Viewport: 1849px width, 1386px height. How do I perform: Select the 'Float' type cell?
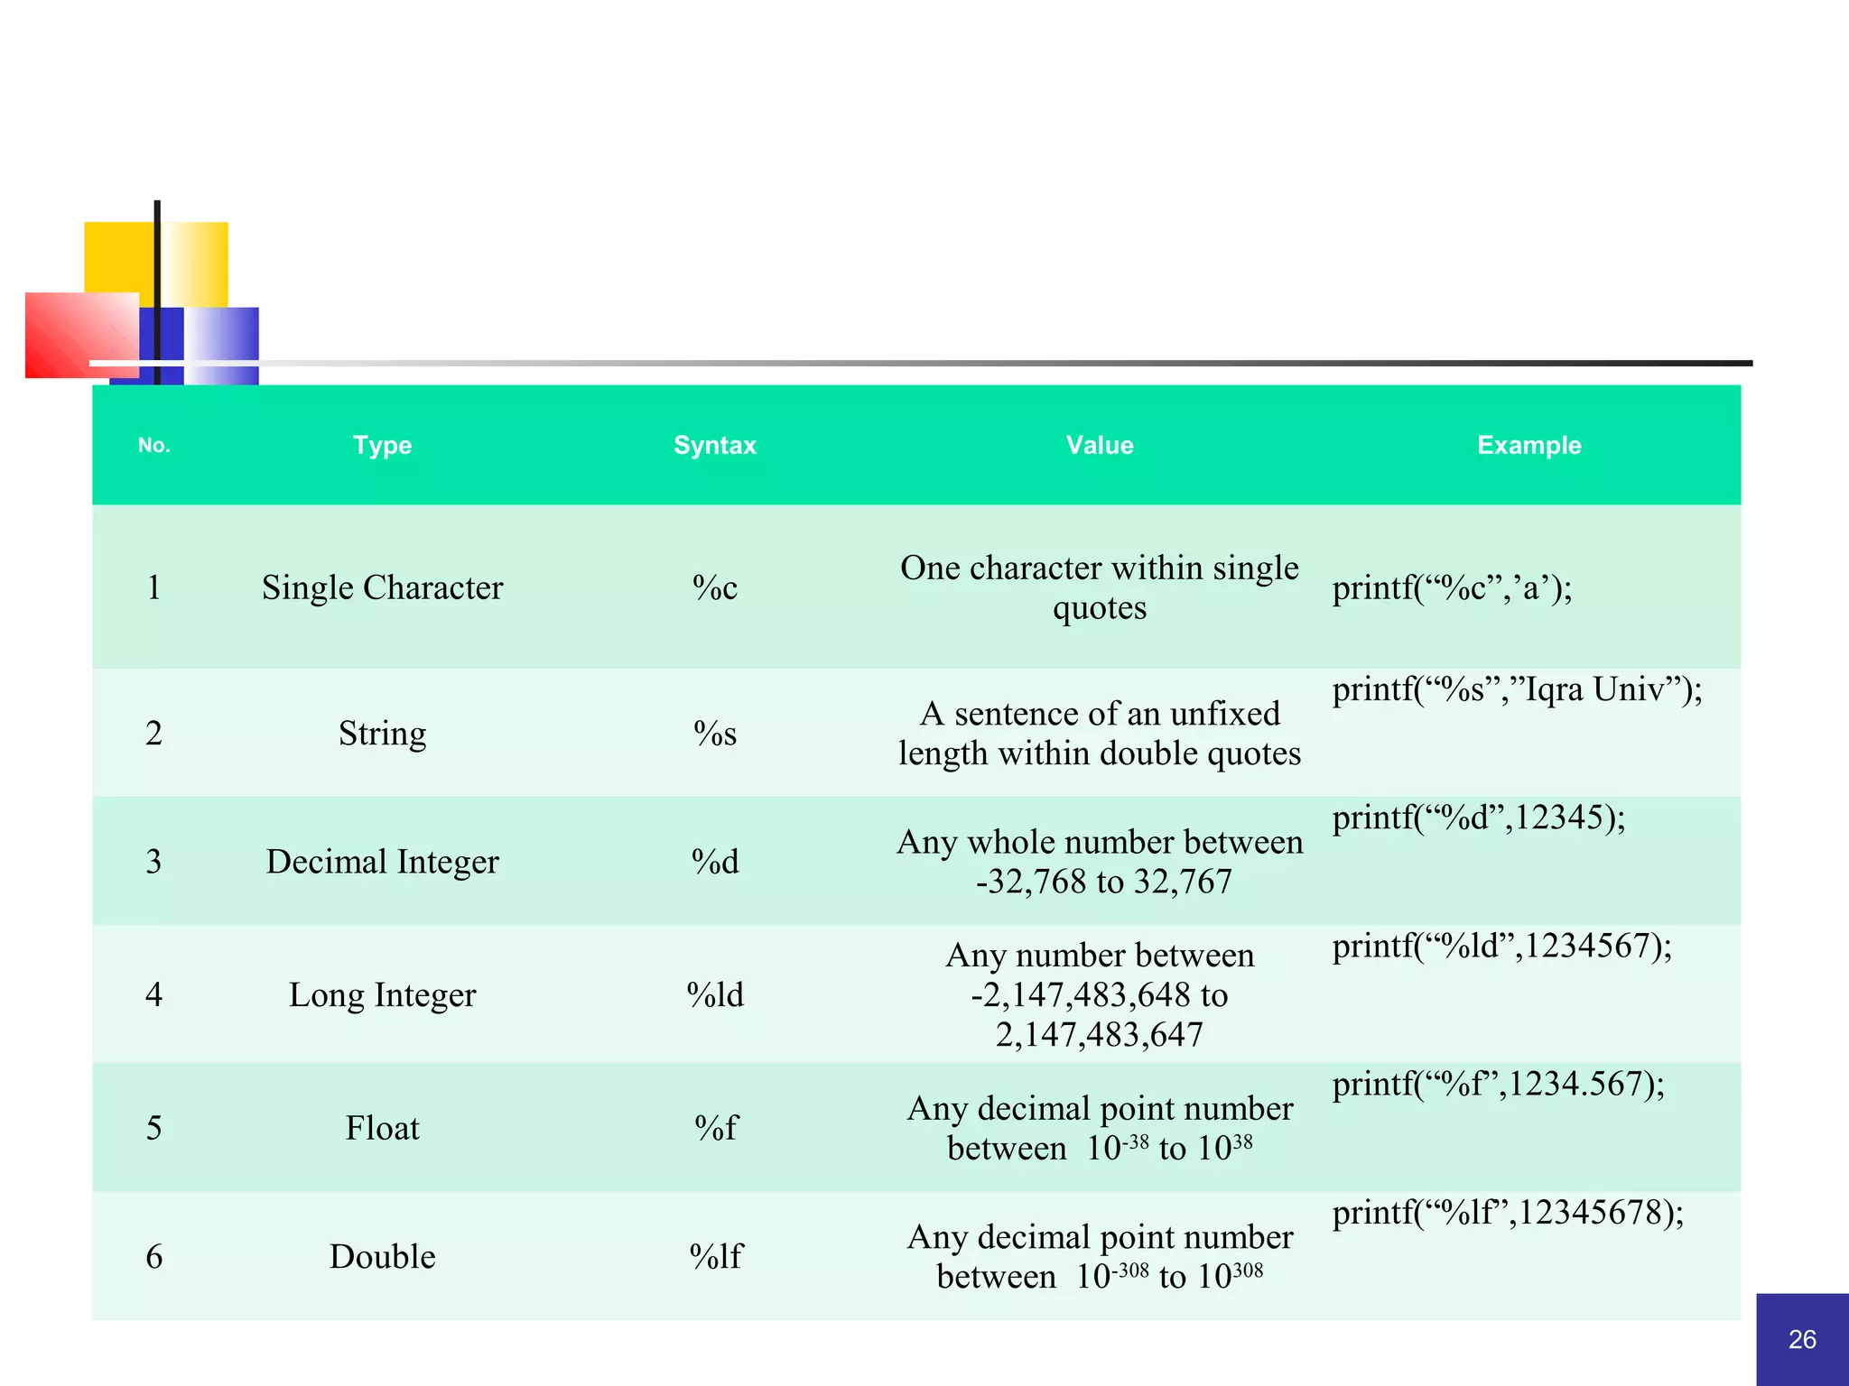tap(382, 1128)
